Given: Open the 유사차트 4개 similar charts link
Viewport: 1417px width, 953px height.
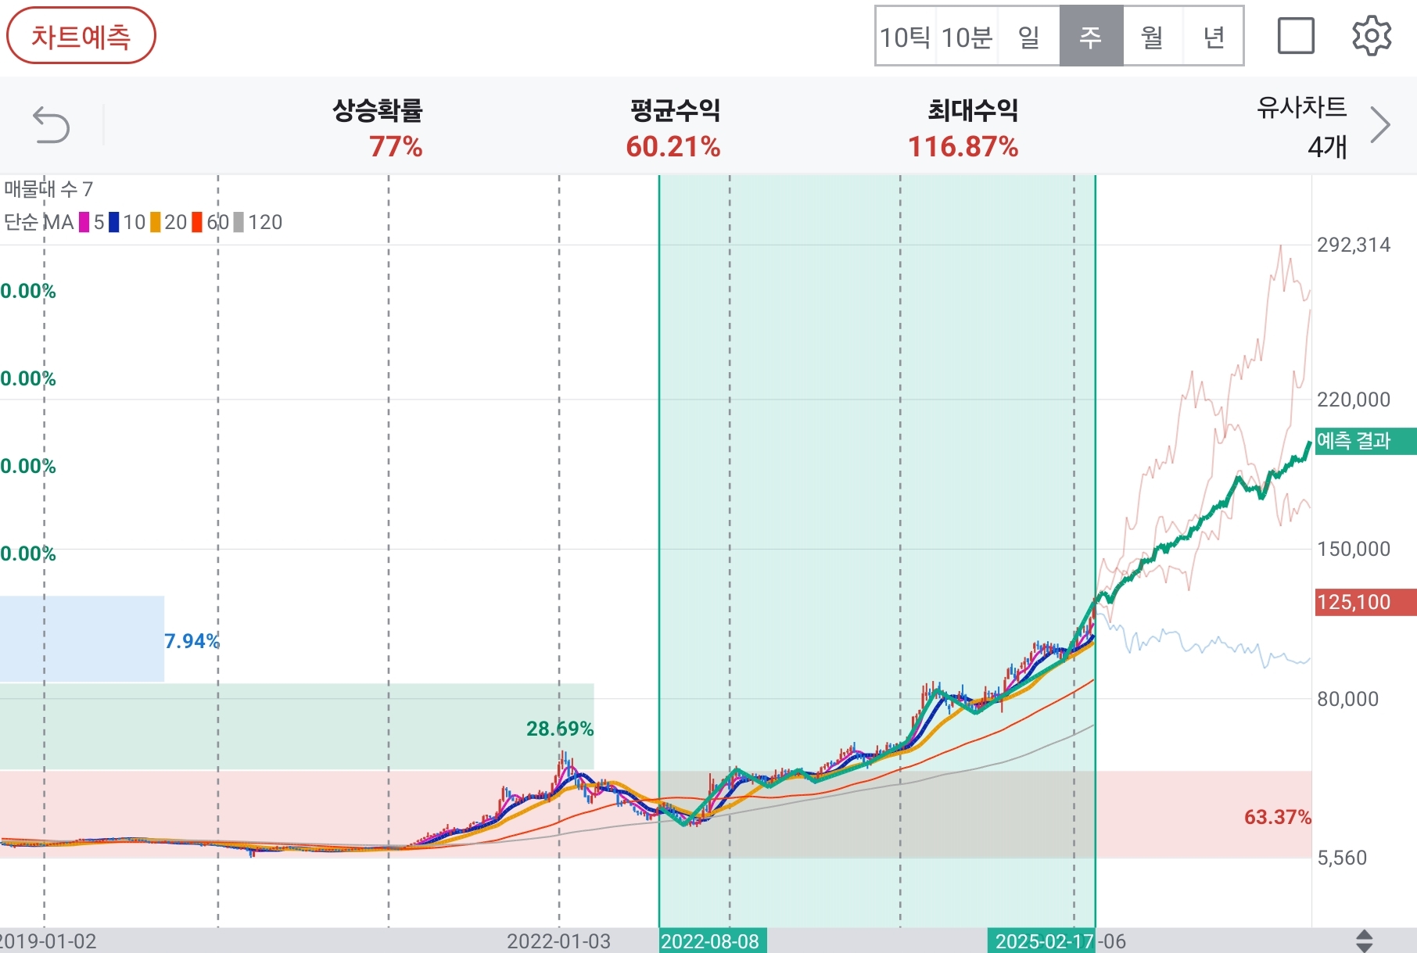Looking at the screenshot, I should click(x=1302, y=126).
